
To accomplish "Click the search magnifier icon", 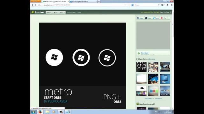I will coord(159,5).
